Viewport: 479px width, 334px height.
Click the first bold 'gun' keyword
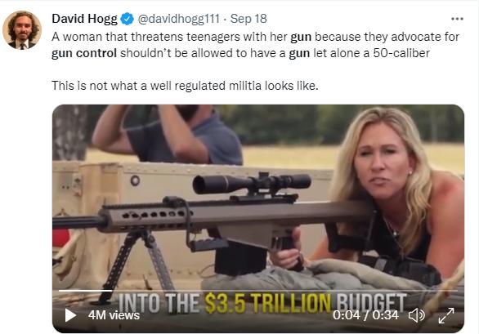tap(301, 37)
